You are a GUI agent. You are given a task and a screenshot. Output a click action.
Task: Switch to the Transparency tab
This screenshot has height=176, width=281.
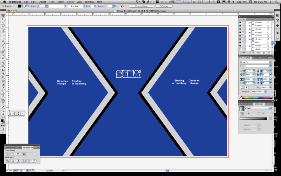click(246, 104)
